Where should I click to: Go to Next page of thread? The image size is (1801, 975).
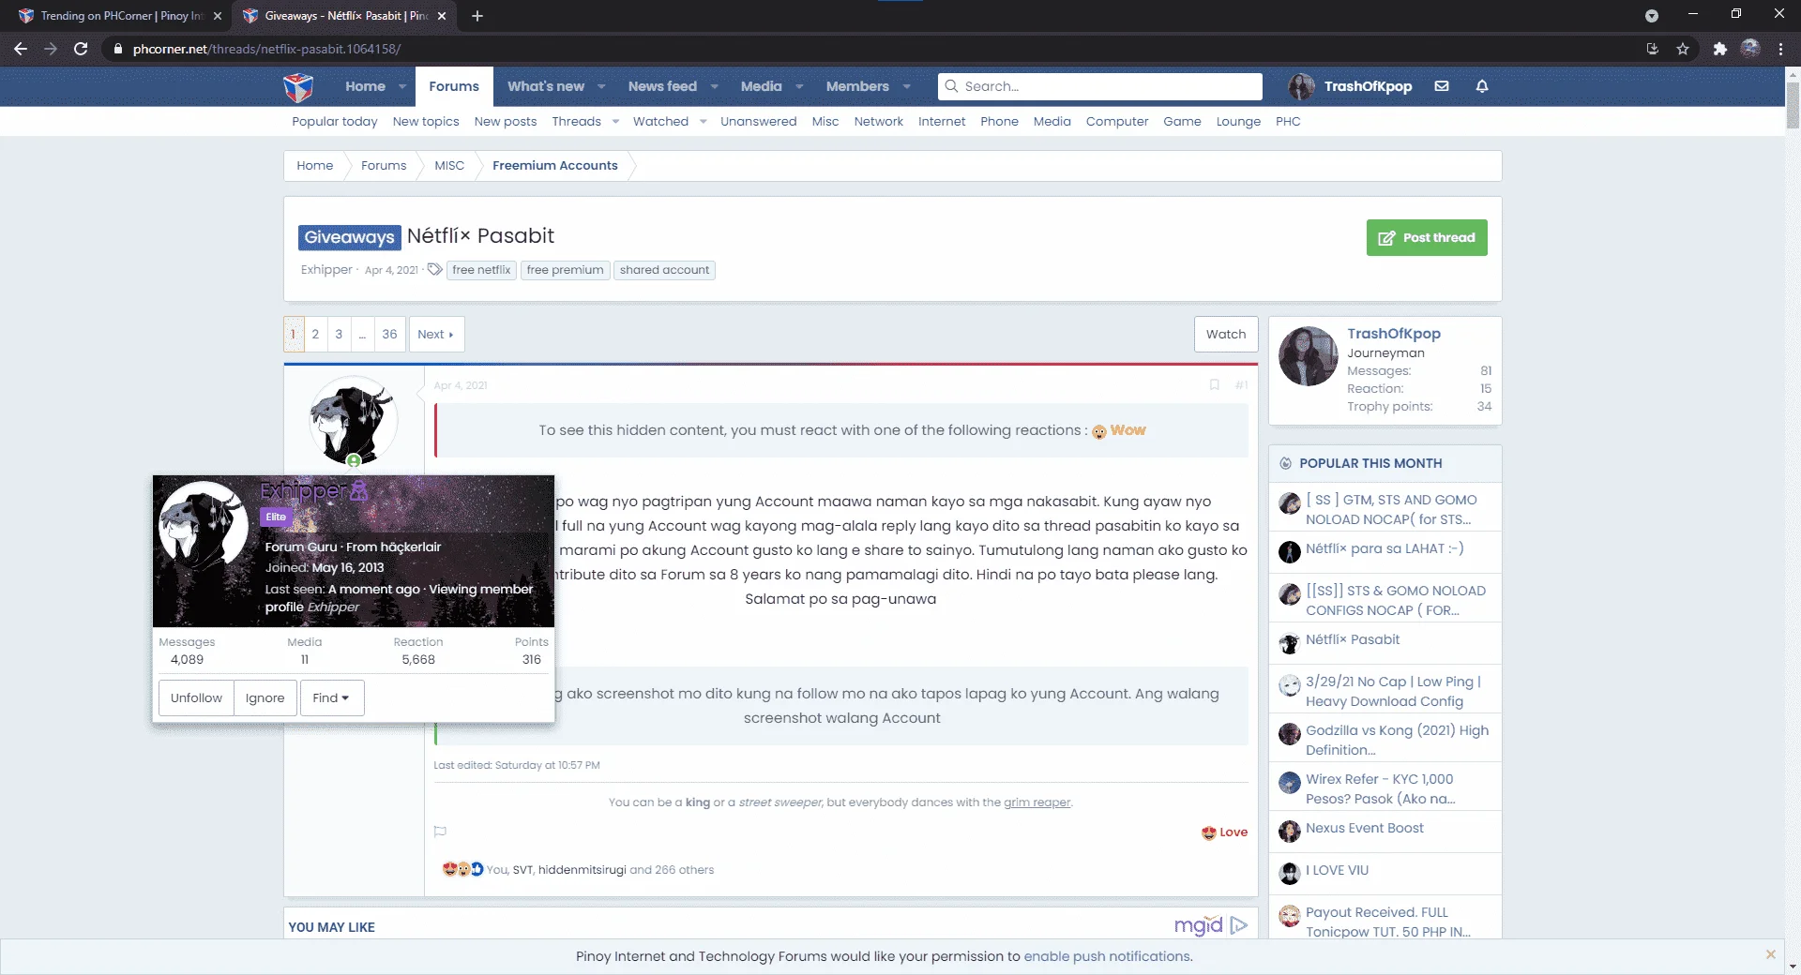(436, 334)
